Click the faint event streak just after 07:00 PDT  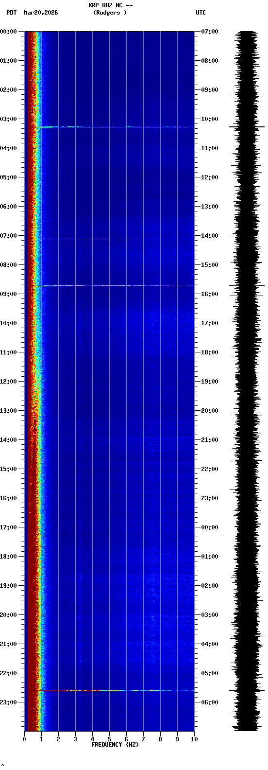[90, 239]
